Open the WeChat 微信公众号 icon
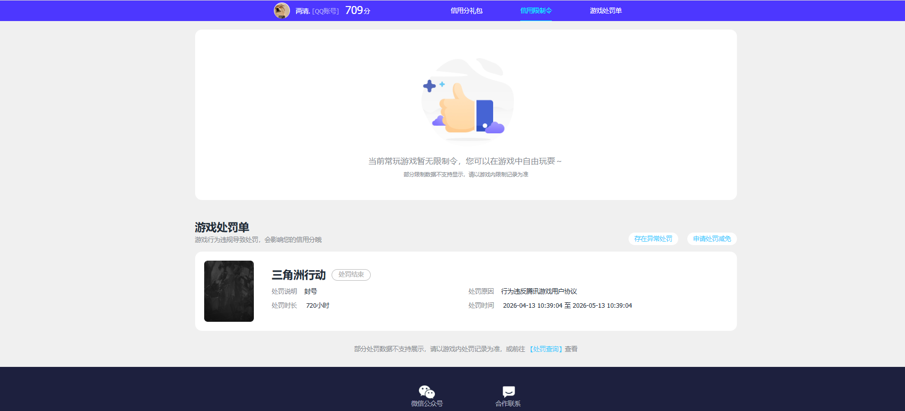Viewport: 905px width, 411px height. (x=427, y=391)
